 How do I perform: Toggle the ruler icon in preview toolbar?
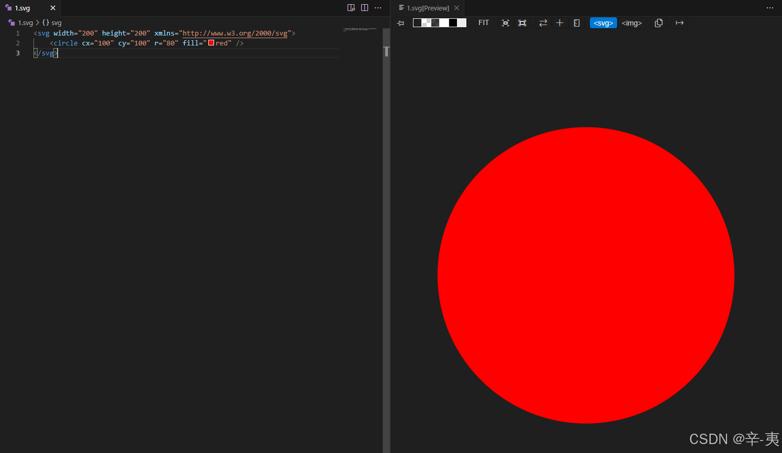[x=577, y=23]
